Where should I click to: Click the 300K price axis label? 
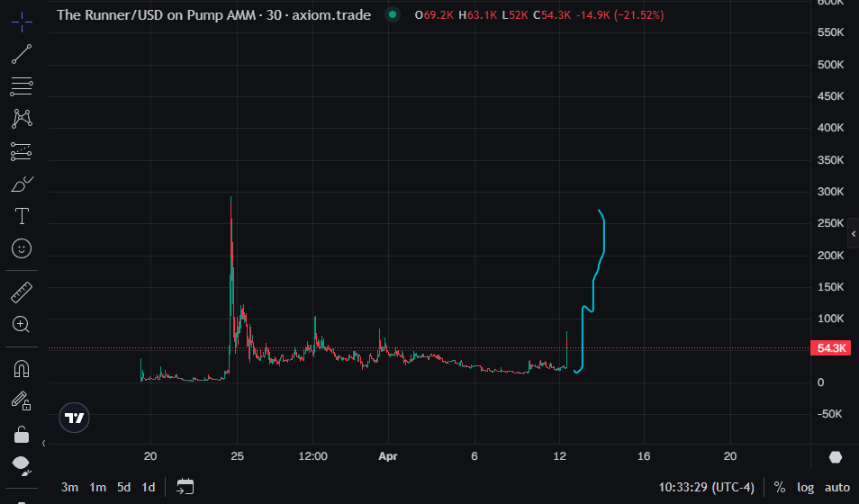click(x=830, y=192)
